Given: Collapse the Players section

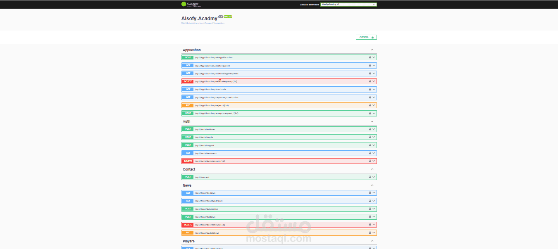Looking at the screenshot, I should coord(372,241).
